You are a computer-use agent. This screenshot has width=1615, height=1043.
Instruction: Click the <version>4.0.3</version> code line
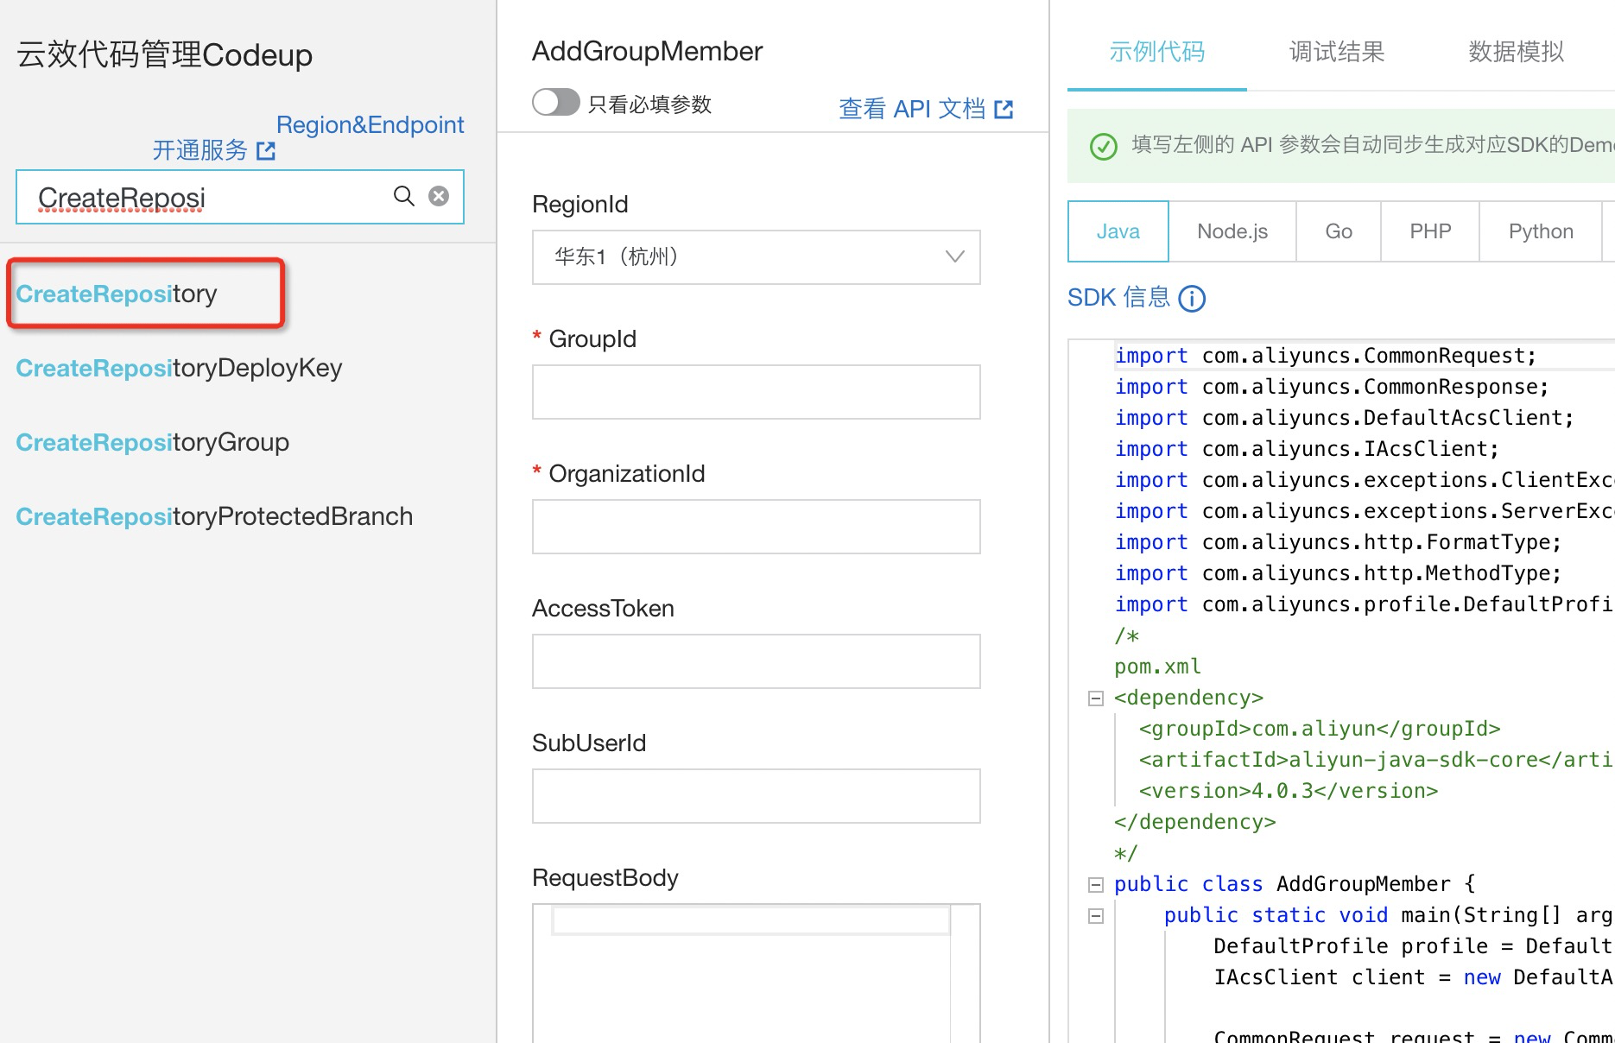pos(1288,791)
